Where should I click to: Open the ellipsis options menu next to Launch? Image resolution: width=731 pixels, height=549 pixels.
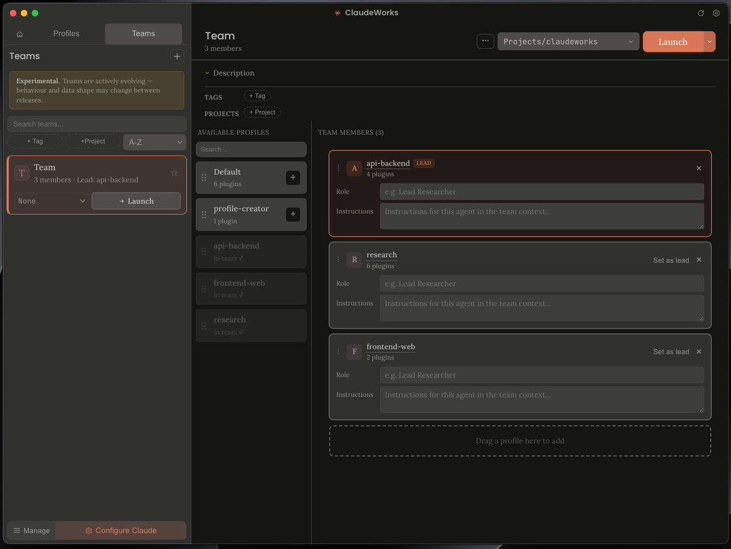point(485,41)
